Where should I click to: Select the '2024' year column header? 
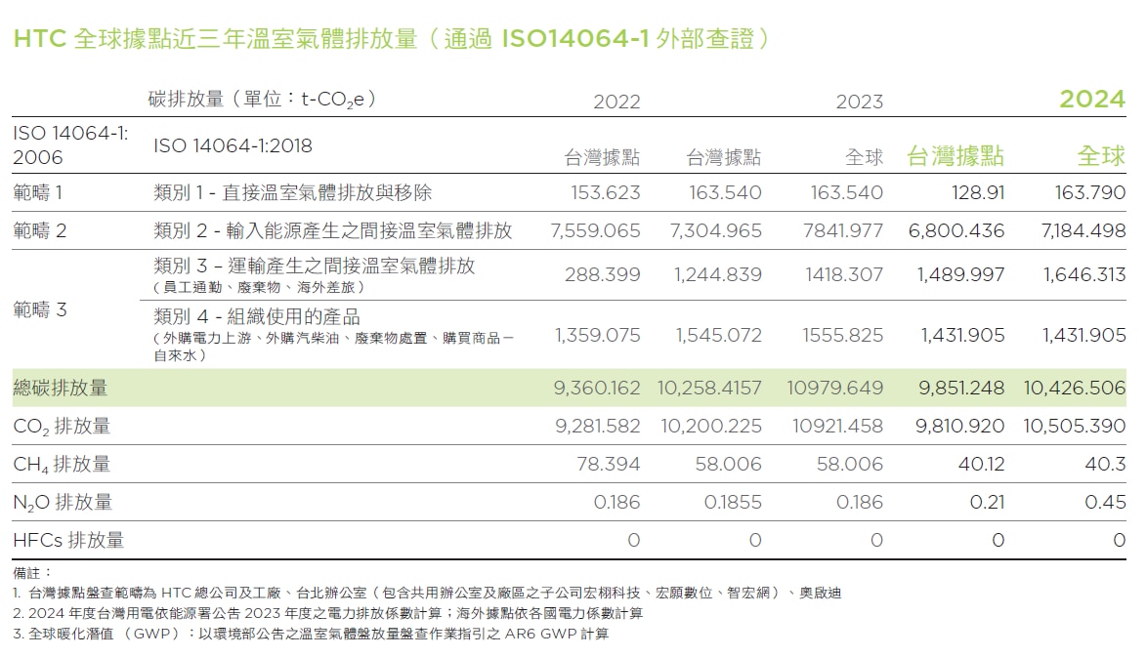click(x=1092, y=100)
